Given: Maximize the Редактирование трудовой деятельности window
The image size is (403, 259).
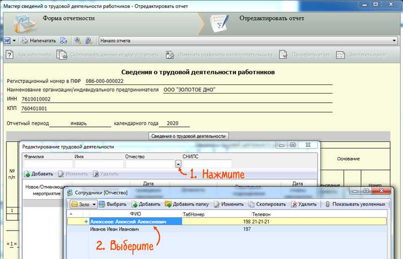Looking at the screenshot, I should [x=293, y=145].
